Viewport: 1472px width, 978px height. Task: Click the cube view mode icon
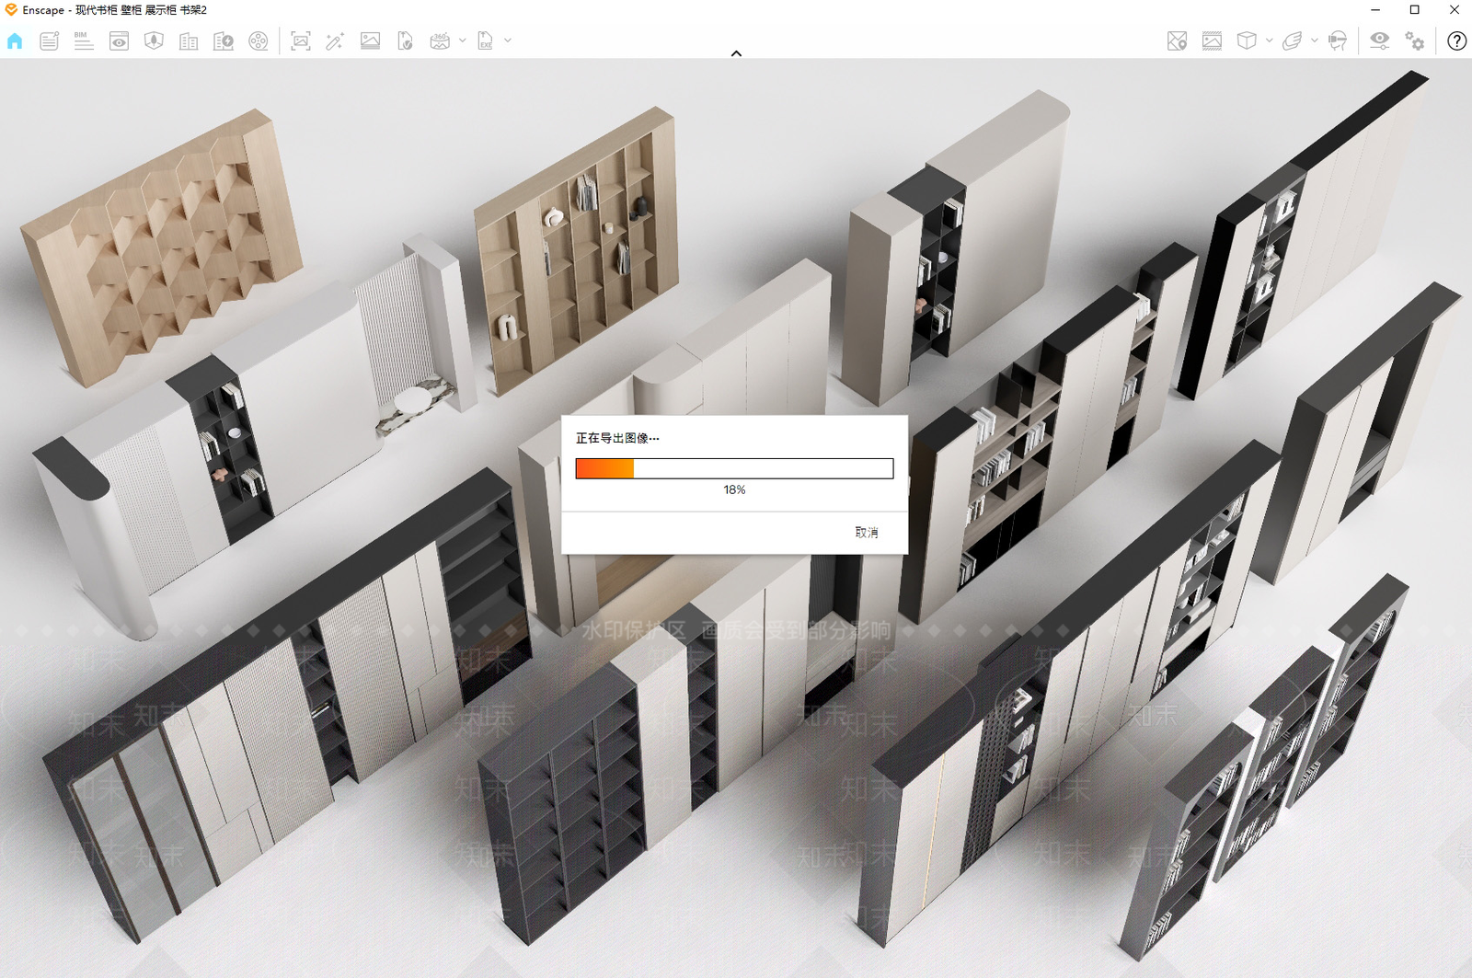(1247, 41)
